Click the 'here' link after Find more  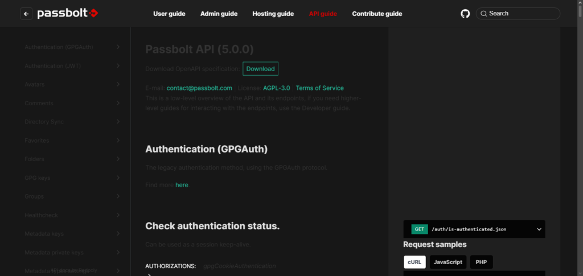[x=182, y=184]
